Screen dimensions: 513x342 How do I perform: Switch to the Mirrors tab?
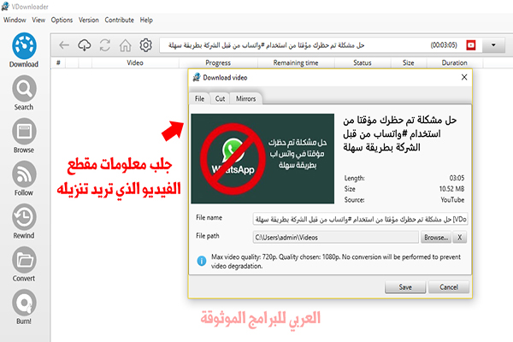coord(246,98)
